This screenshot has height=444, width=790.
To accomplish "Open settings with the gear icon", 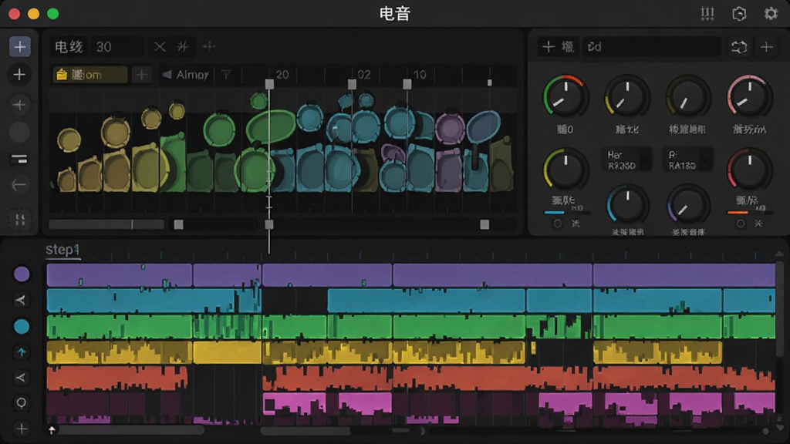I will coord(771,14).
